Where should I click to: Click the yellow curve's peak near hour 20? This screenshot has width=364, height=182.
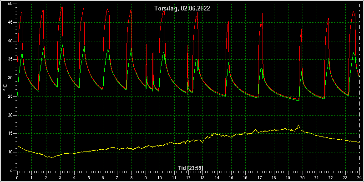tap(298, 126)
